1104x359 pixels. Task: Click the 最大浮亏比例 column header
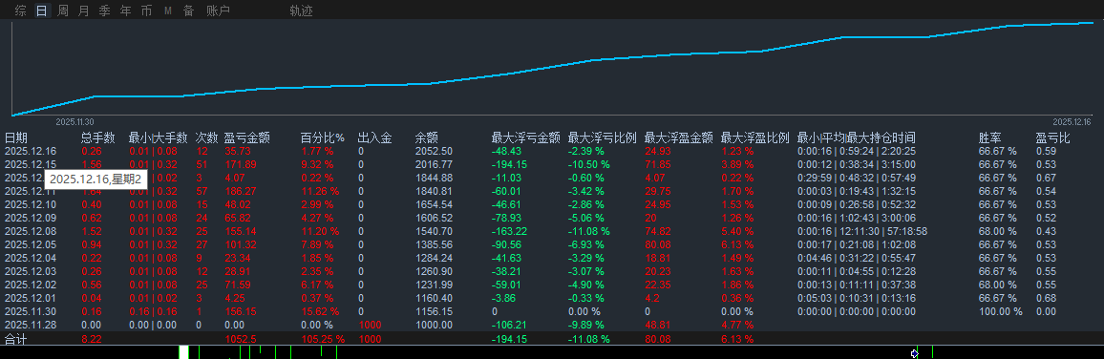pos(602,138)
